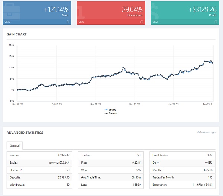Image resolution: width=223 pixels, height=196 pixels.
Task: Click the Feb 24, '21 axis label
Action: pyautogui.click(x=208, y=104)
